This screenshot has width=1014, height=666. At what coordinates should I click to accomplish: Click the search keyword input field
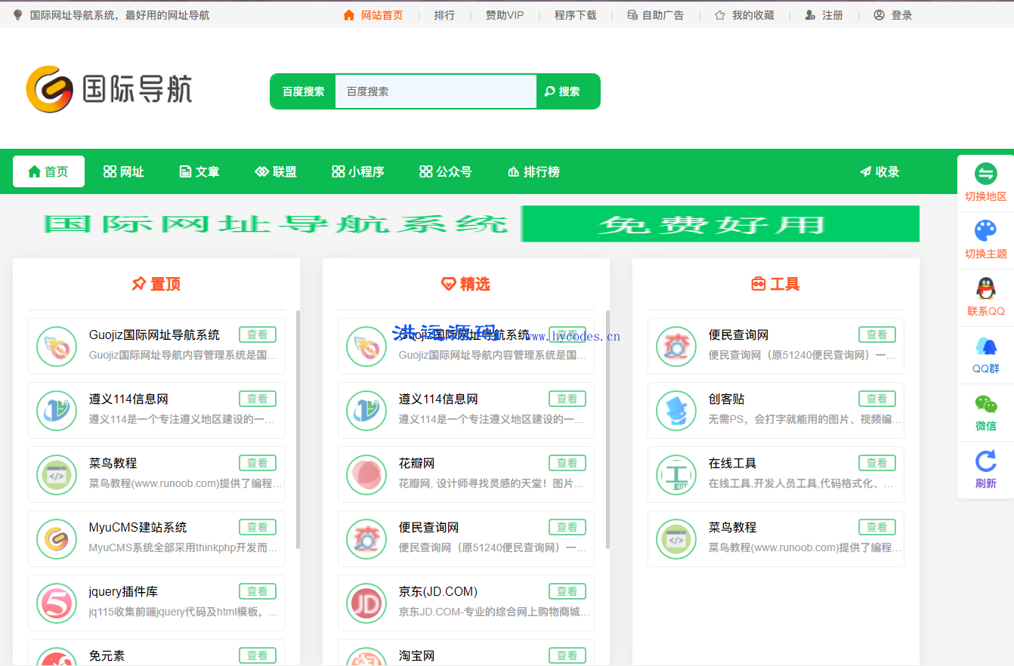(436, 91)
